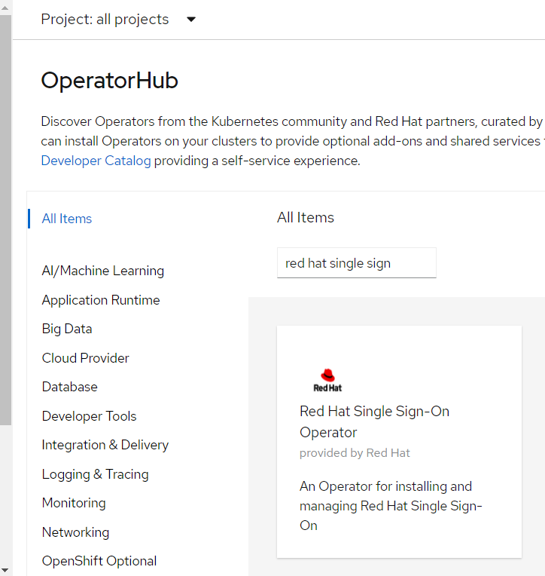Image resolution: width=545 pixels, height=576 pixels.
Task: Filter by Developer Tools category
Action: coord(89,416)
